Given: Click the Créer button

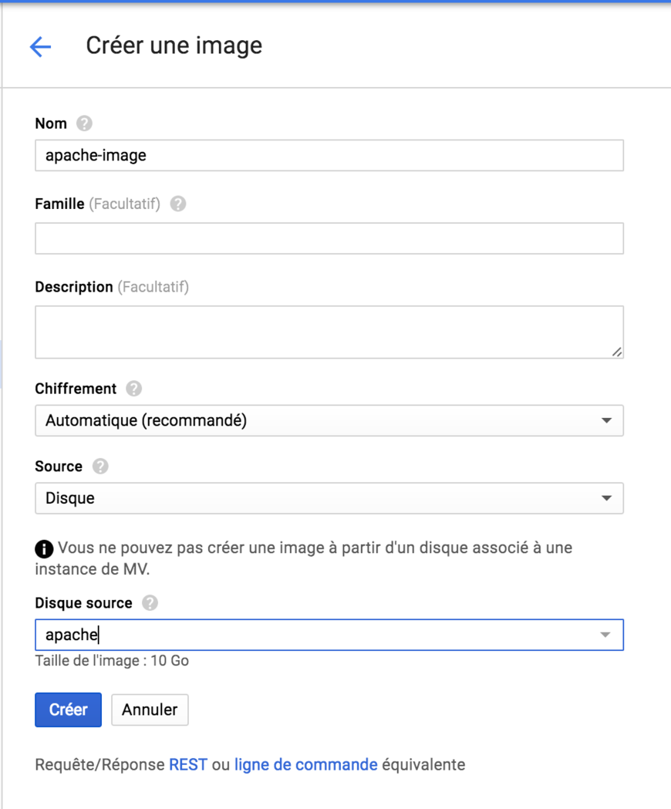Looking at the screenshot, I should (68, 710).
